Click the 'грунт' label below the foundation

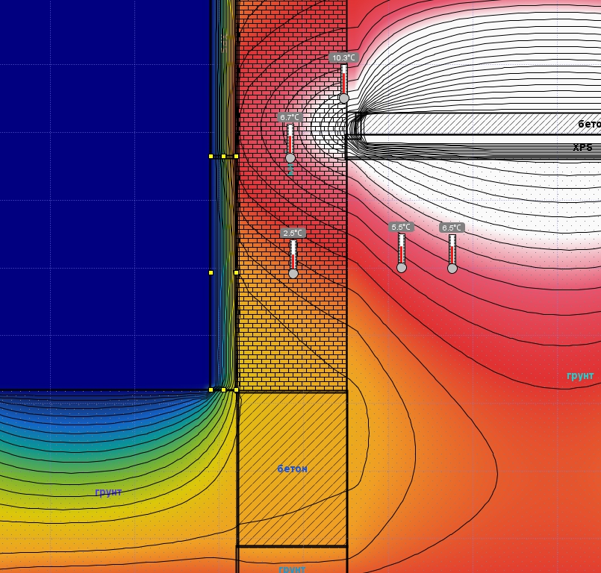pyautogui.click(x=292, y=569)
